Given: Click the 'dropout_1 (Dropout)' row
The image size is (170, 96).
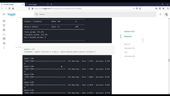Looking at the screenshot, I should click(x=50, y=21).
